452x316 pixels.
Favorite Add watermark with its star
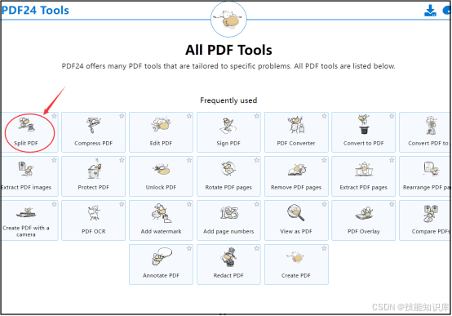tap(189, 204)
